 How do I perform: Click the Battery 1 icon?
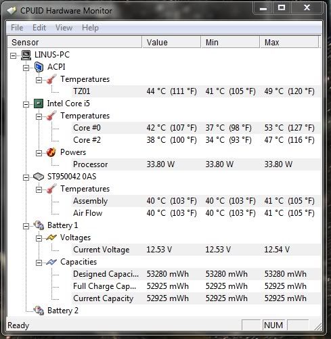point(39,225)
